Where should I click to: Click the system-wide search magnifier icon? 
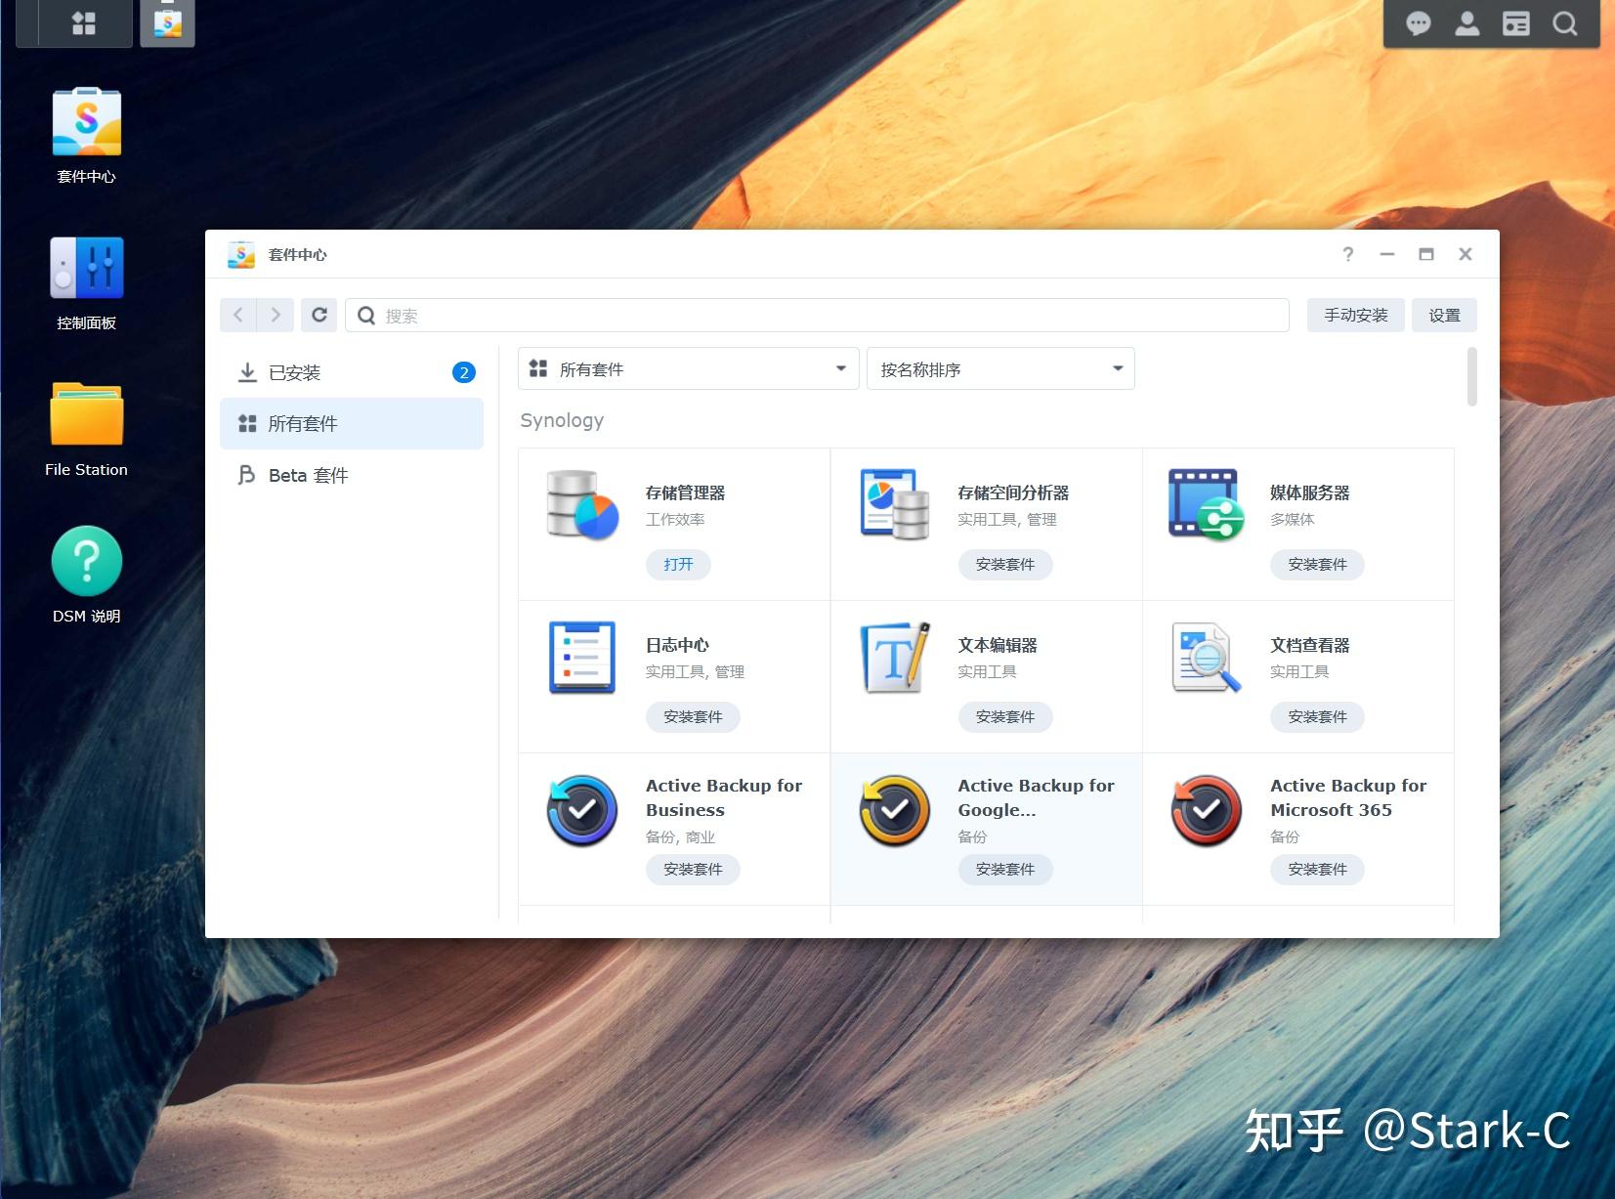(1565, 23)
